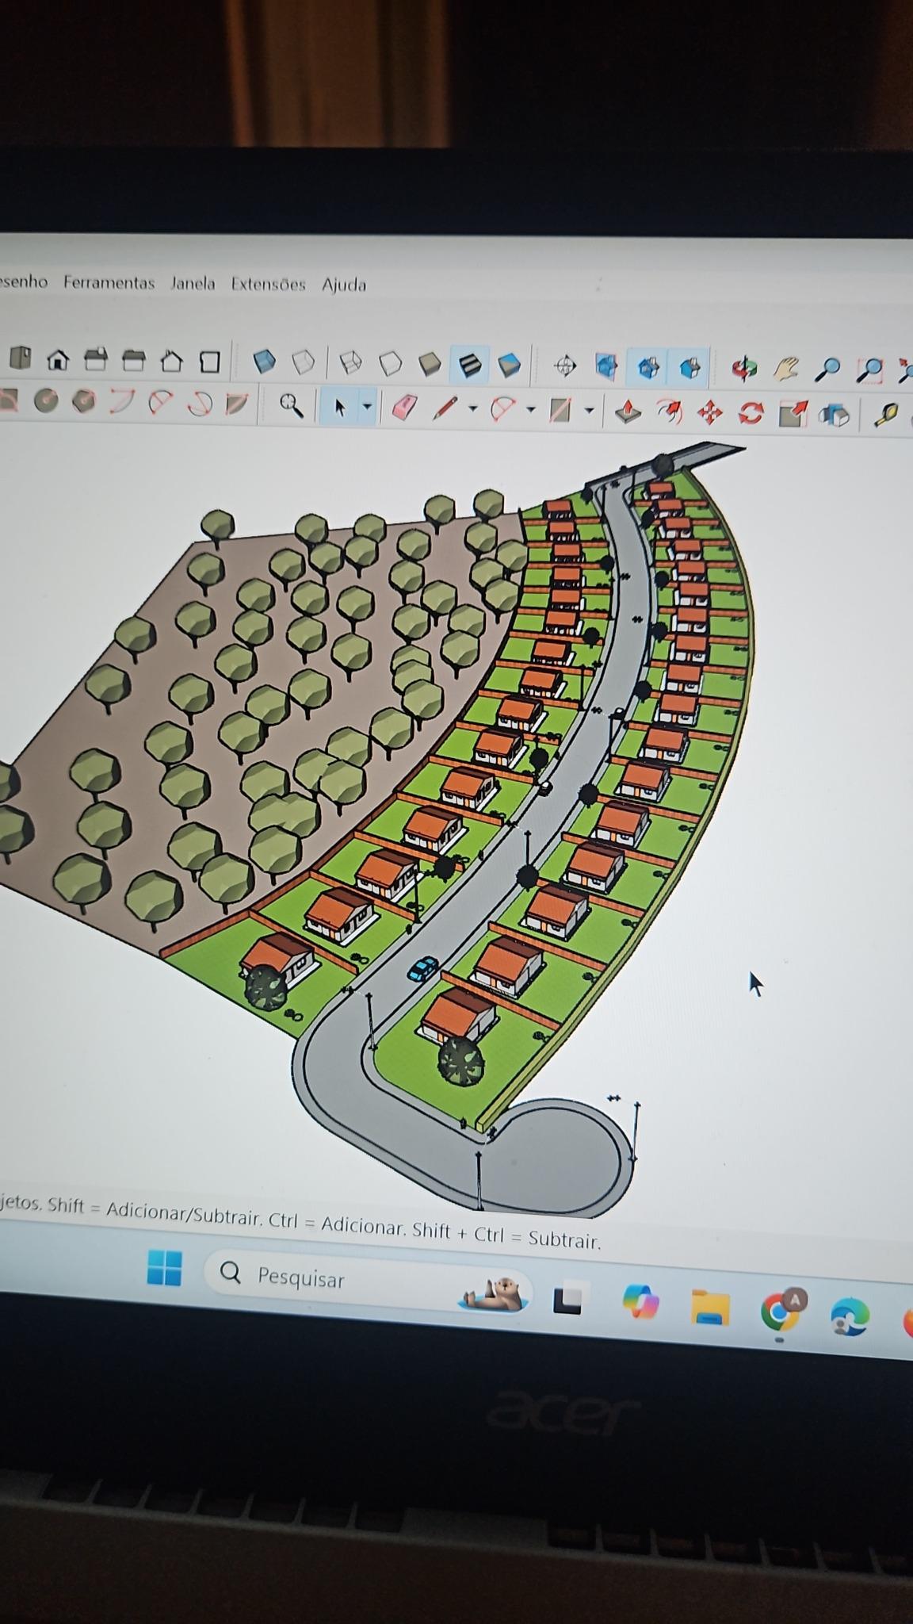Image resolution: width=913 pixels, height=1624 pixels.
Task: Select the Move tool
Action: (709, 412)
